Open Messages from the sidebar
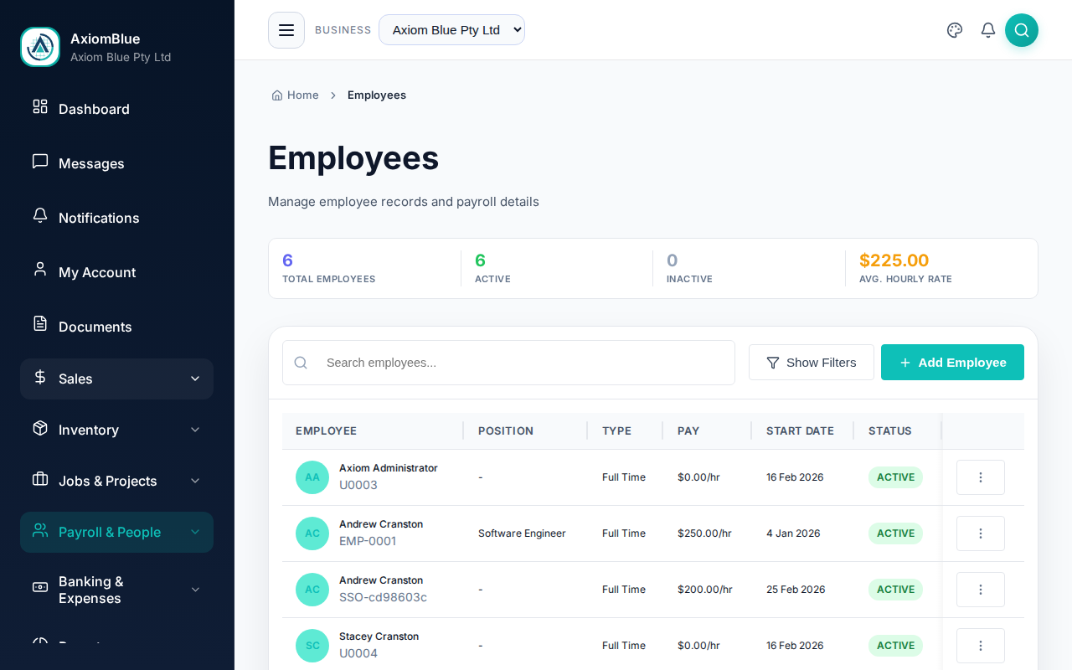Viewport: 1072px width, 670px height. click(117, 163)
